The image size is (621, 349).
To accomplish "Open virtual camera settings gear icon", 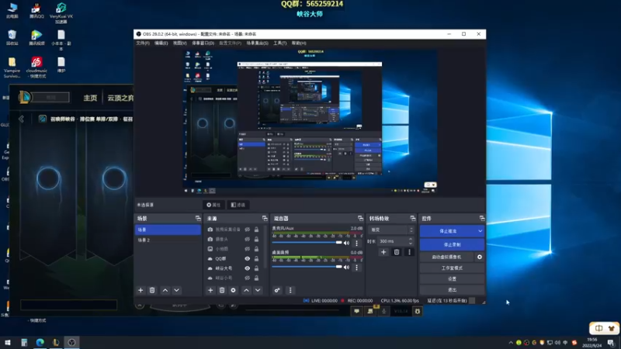I will tap(480, 257).
